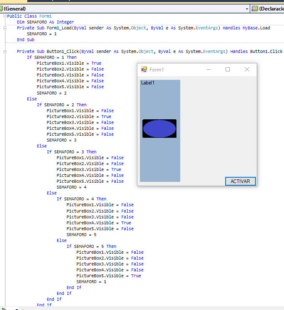Click the 'If SEMAFORO = 2 Then' line
Viewport: 284px width, 310px height.
pyautogui.click(x=61, y=105)
